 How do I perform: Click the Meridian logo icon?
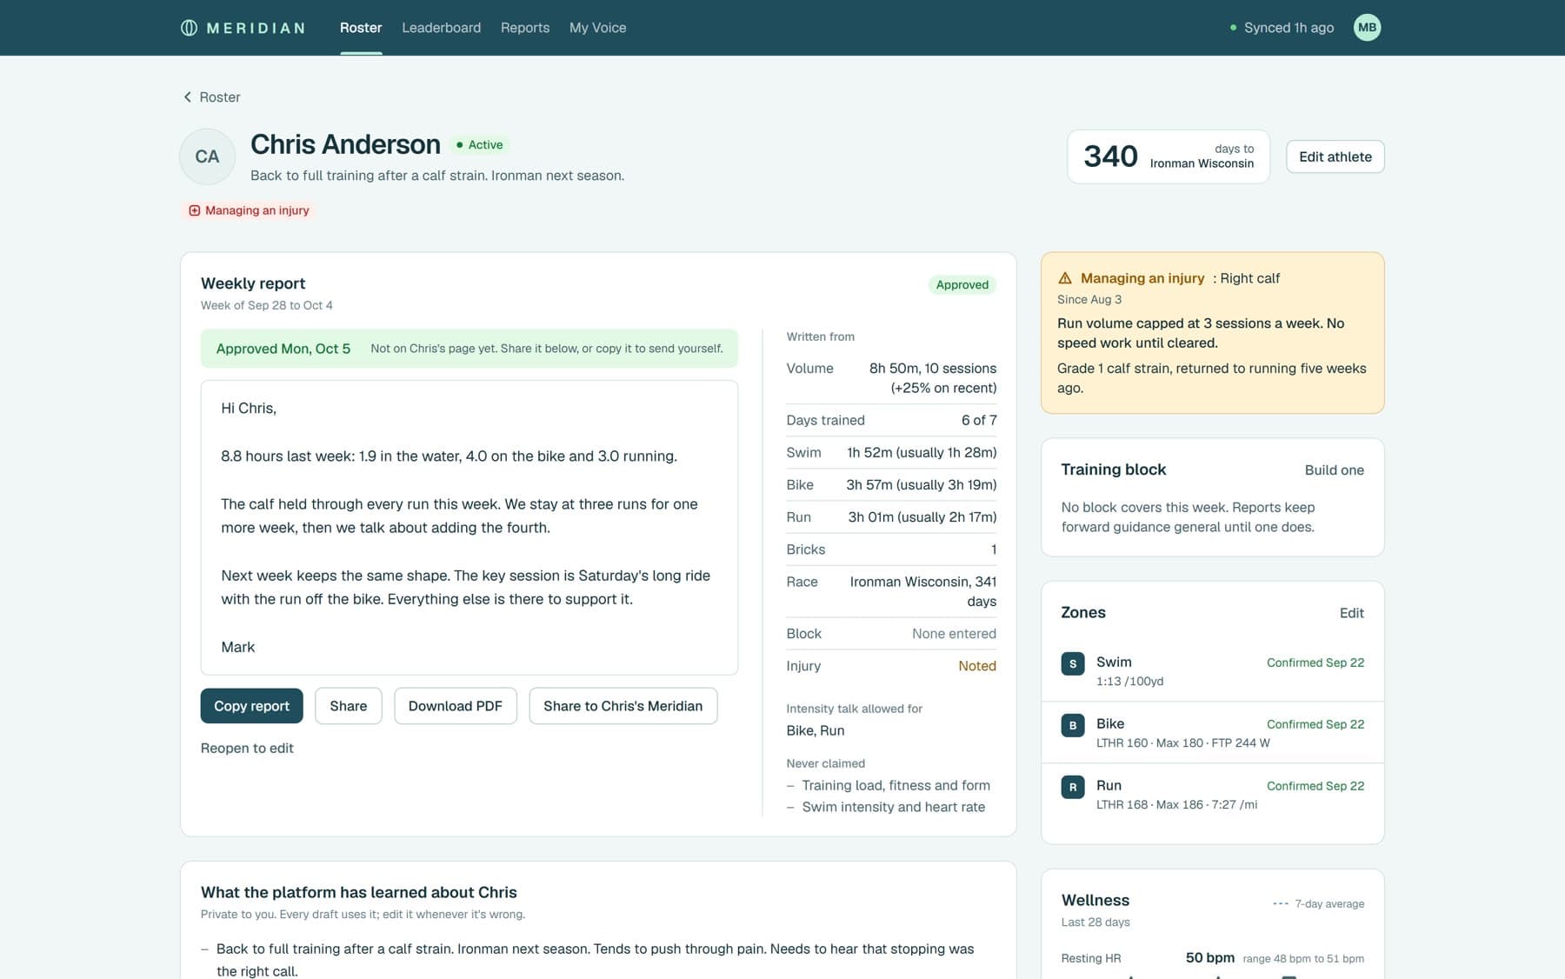(x=189, y=28)
